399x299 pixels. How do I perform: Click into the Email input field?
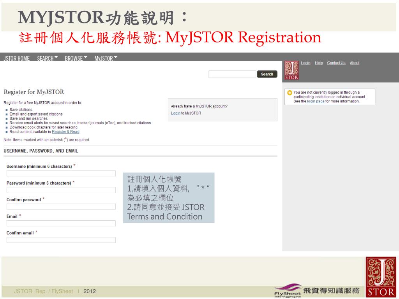tap(61, 223)
